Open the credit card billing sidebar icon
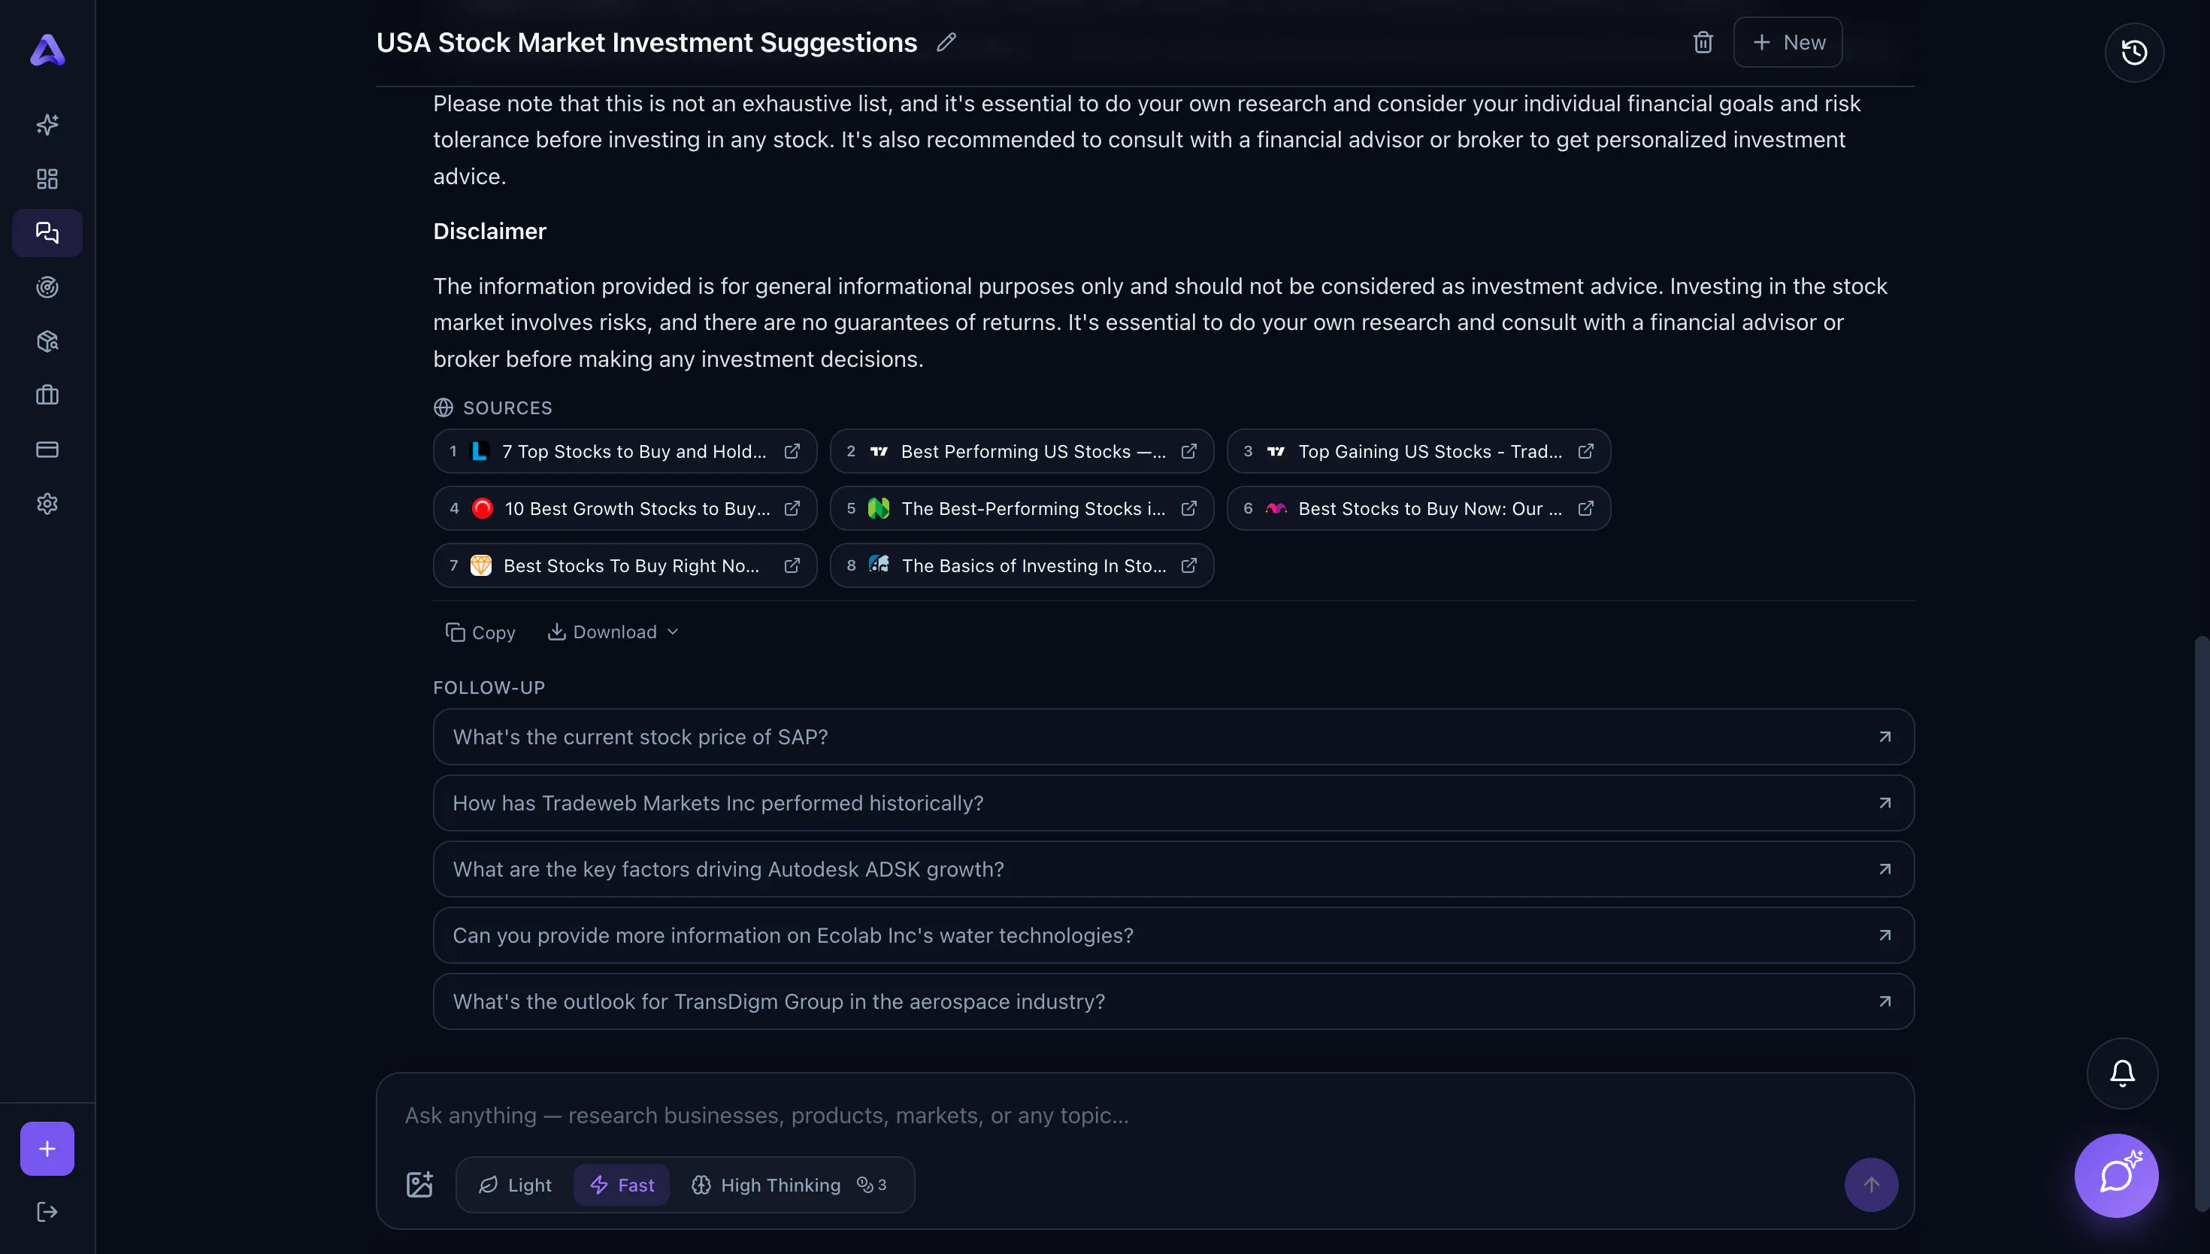The width and height of the screenshot is (2210, 1254). [x=47, y=450]
